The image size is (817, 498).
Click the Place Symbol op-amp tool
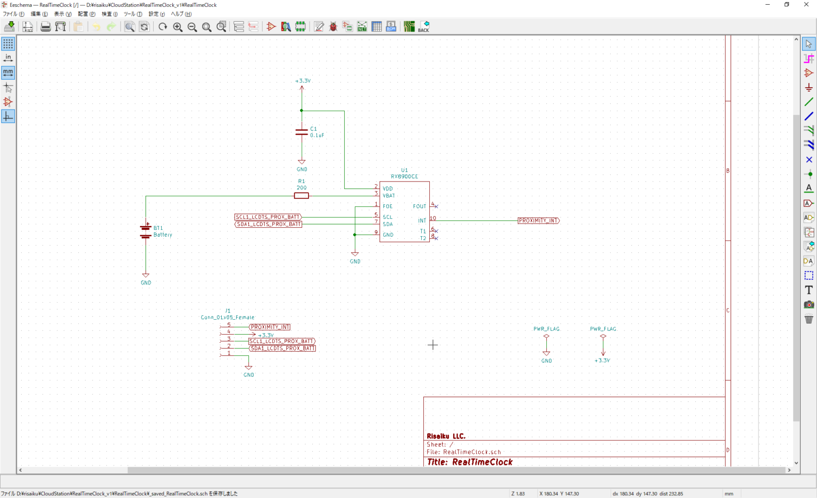pos(808,73)
